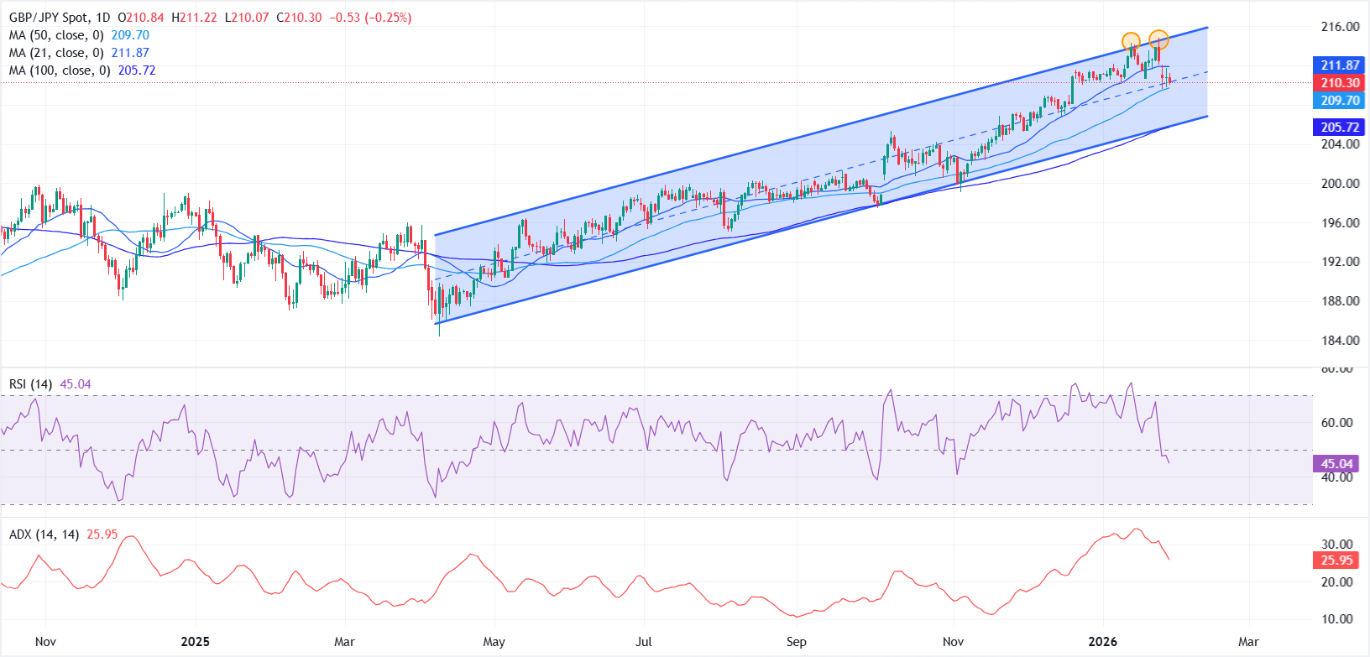Click the 2025 label on the time axis

click(x=195, y=642)
